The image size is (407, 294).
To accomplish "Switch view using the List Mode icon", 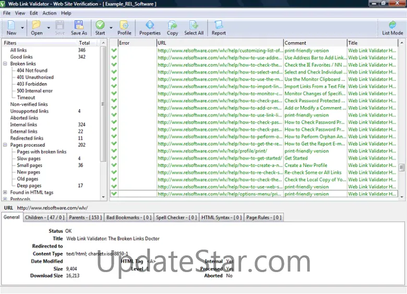I will pos(392,25).
